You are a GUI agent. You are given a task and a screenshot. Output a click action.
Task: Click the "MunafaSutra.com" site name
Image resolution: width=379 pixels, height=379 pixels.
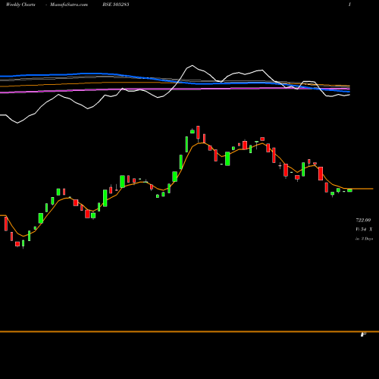(x=69, y=5)
